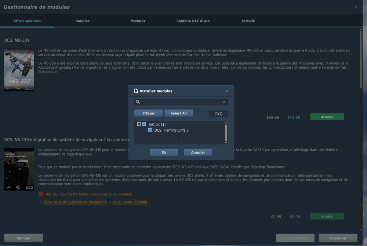This screenshot has width=367, height=246.
Task: Click the Select All button
Action: point(179,113)
